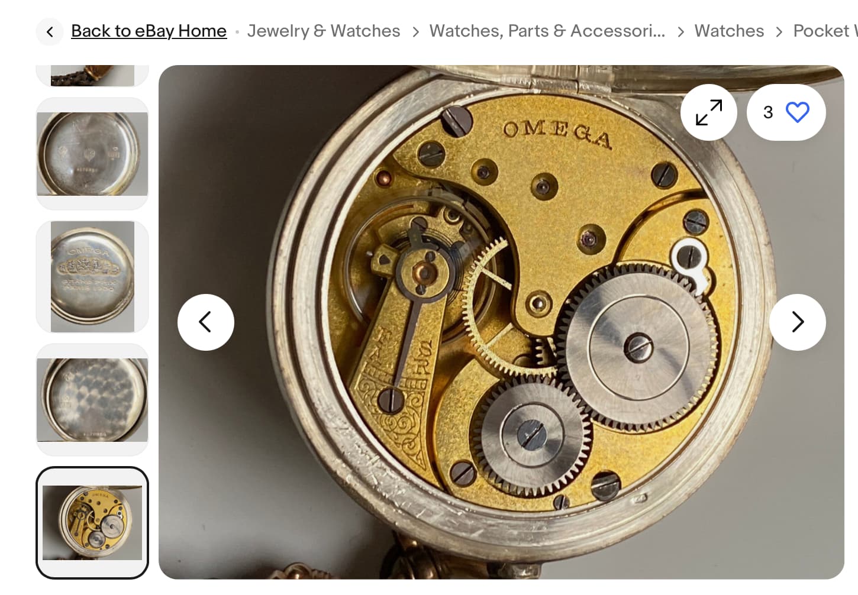This screenshot has height=595, width=858.
Task: Advance to next image with right arrow
Action: coord(798,322)
